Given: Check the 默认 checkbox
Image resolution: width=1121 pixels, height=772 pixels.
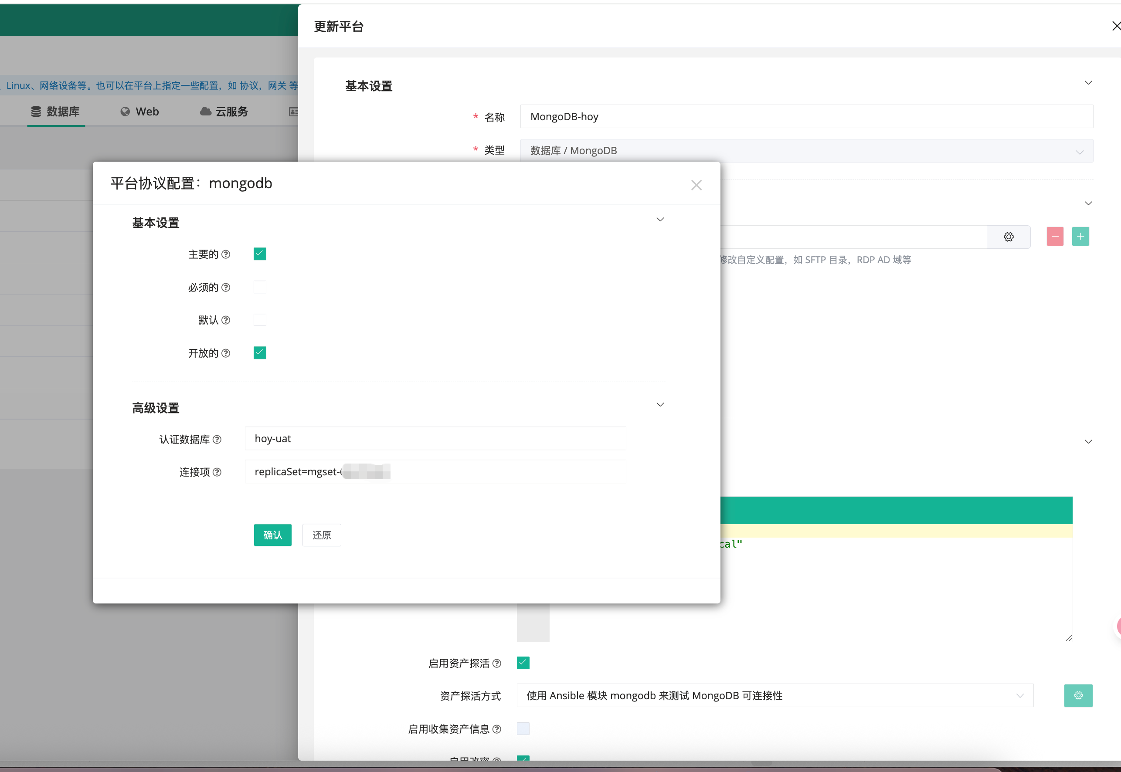Looking at the screenshot, I should click(x=260, y=320).
